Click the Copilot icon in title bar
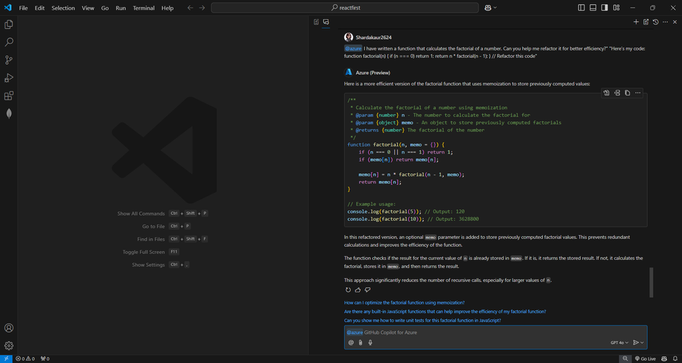 point(488,8)
